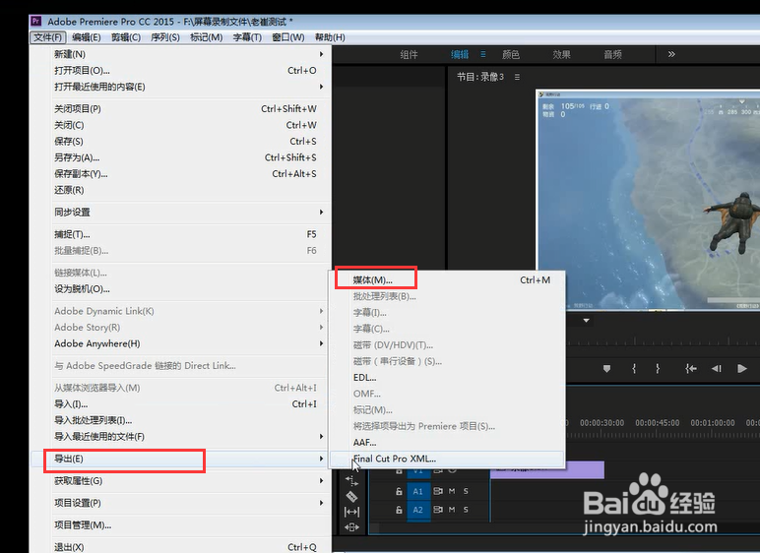Open the 编辑 workspace panel menu icon
760x553 pixels.
pos(483,54)
